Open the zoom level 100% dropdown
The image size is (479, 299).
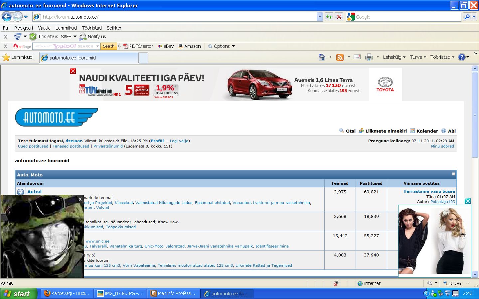(468, 283)
